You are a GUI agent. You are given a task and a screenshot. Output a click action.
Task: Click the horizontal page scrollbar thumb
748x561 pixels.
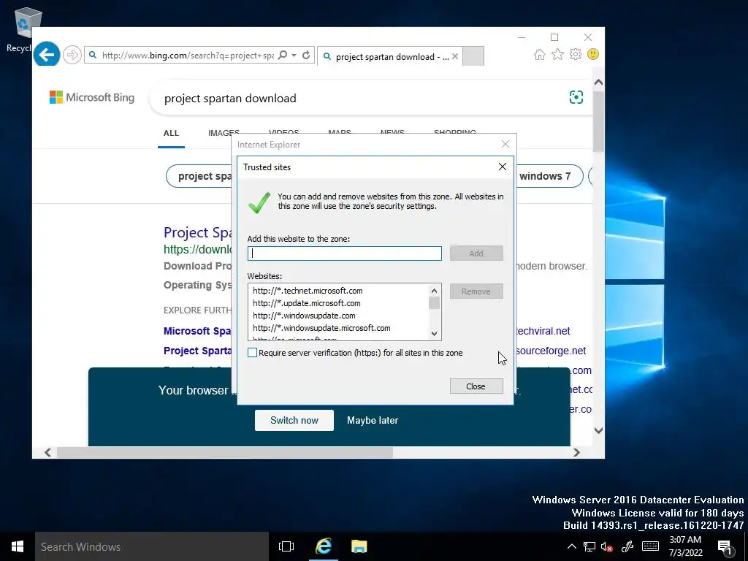pos(224,452)
